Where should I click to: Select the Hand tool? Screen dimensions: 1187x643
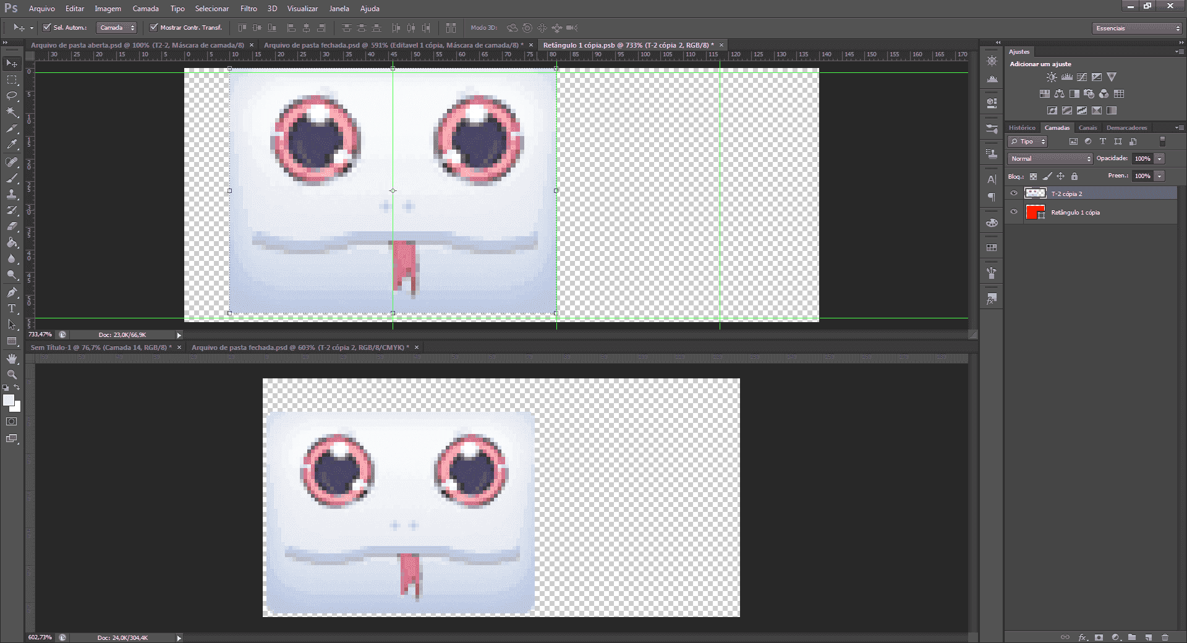[12, 359]
